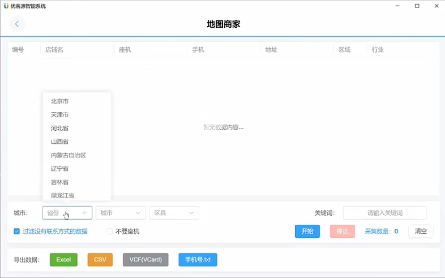The width and height of the screenshot is (445, 278).
Task: Choose 吉林省 in the province list
Action: pos(59,182)
